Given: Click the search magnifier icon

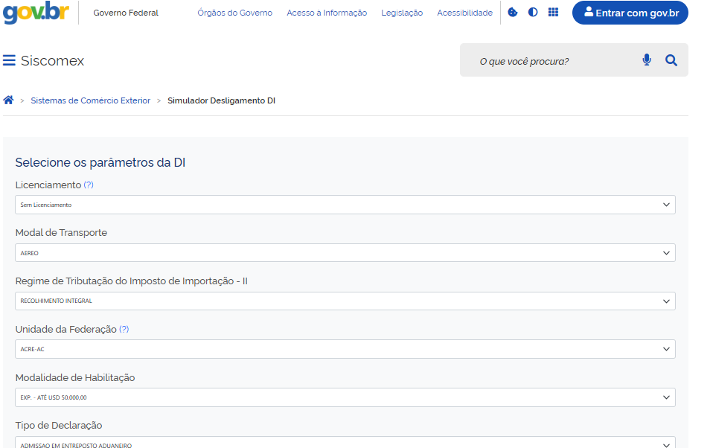Looking at the screenshot, I should (671, 60).
